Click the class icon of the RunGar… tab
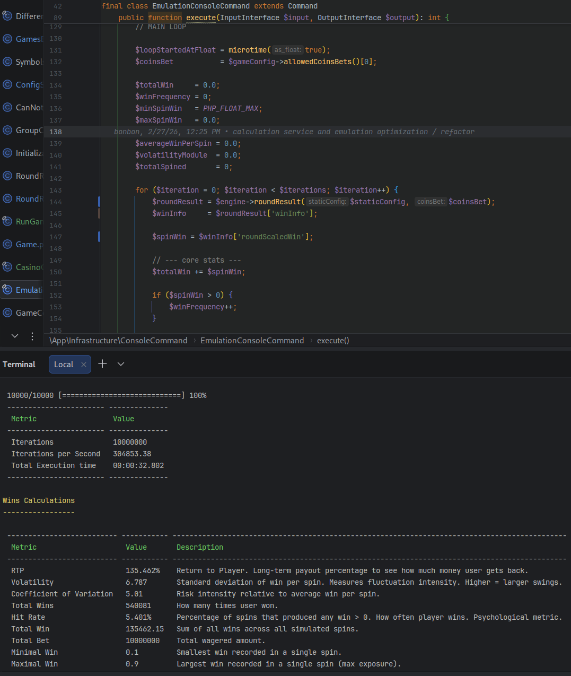Screen dimensions: 571x676 [x=7, y=221]
